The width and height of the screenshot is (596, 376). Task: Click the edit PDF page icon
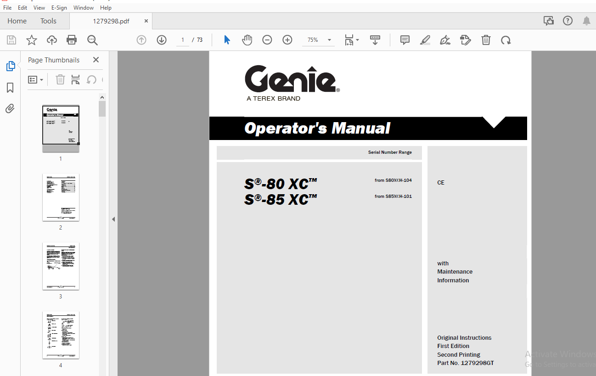pyautogui.click(x=466, y=40)
